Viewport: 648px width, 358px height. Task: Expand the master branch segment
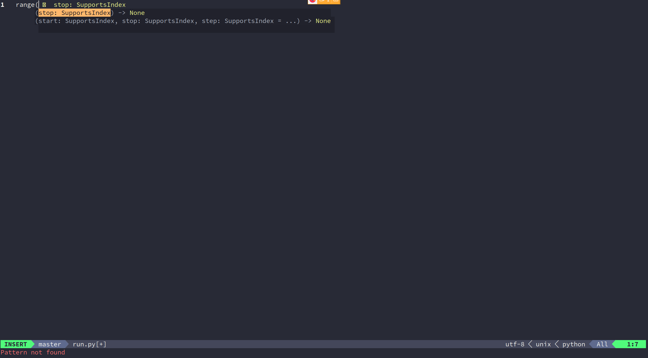50,344
